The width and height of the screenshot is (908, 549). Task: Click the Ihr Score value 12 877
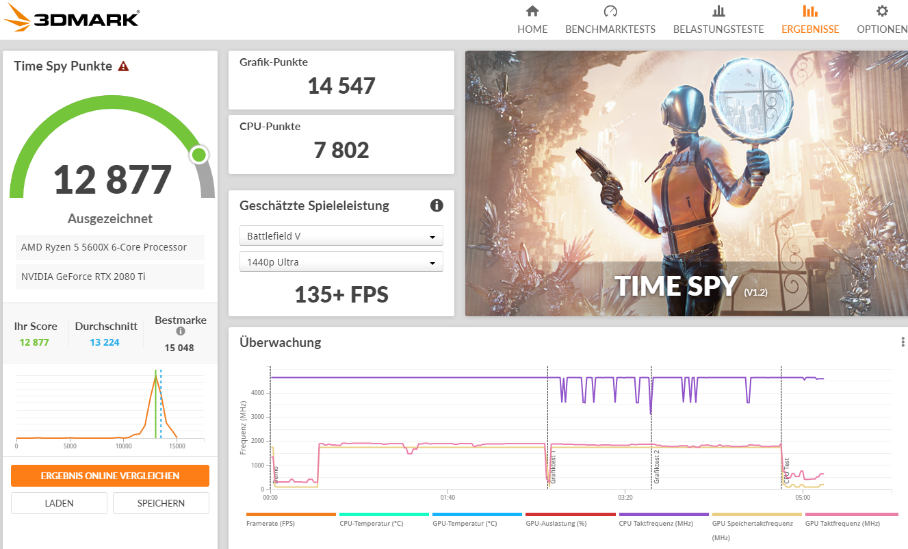(34, 342)
